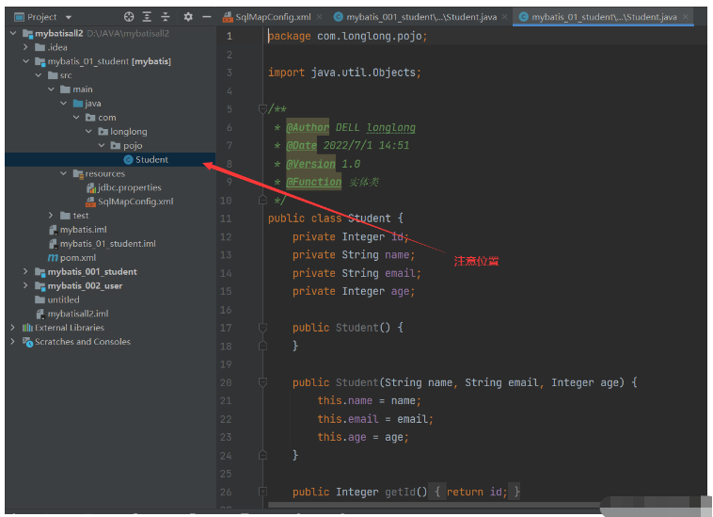Screen dimensions: 713x517
Task: Close the SqlMapConfig.xml tab
Action: tap(320, 17)
